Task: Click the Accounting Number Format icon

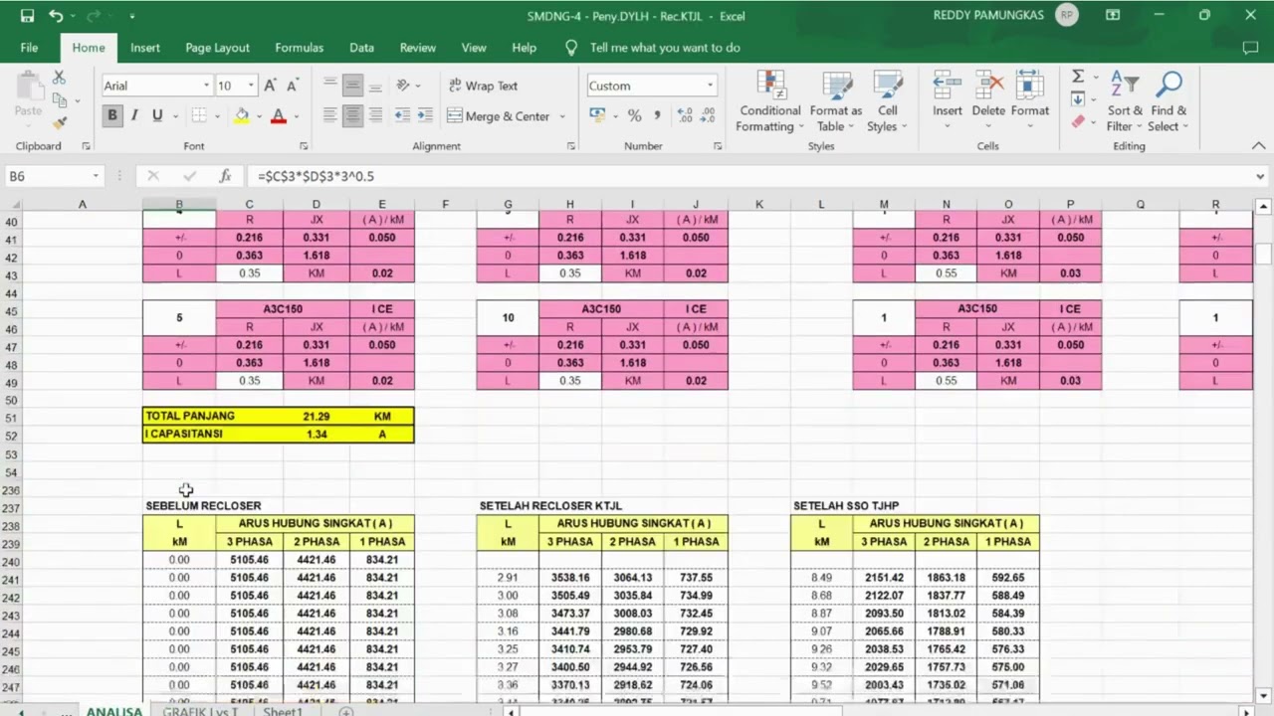Action: pyautogui.click(x=597, y=115)
